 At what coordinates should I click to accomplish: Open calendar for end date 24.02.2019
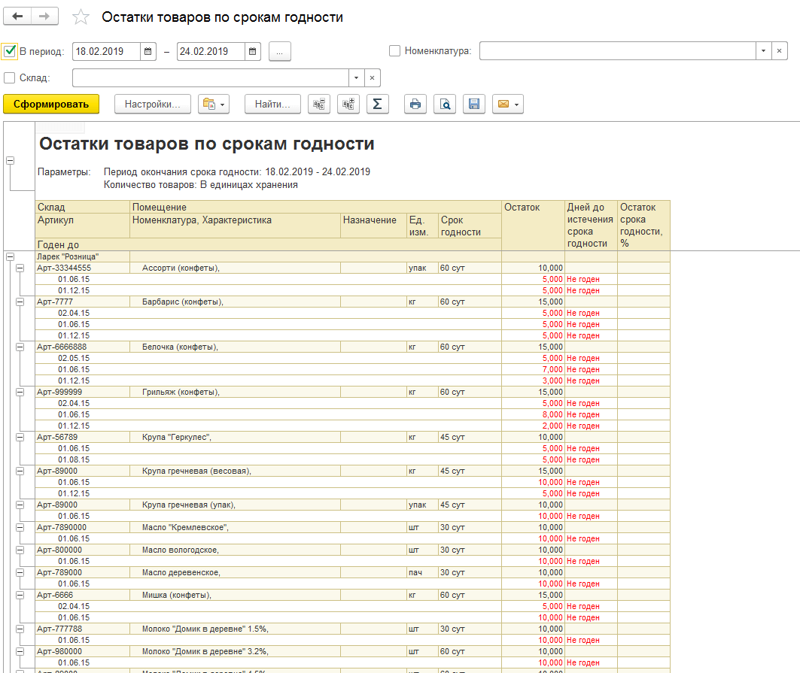click(253, 51)
